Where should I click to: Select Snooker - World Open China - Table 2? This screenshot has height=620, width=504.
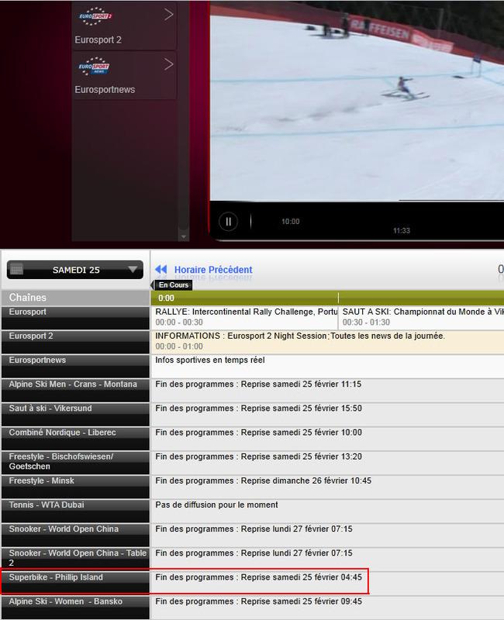tap(75, 559)
